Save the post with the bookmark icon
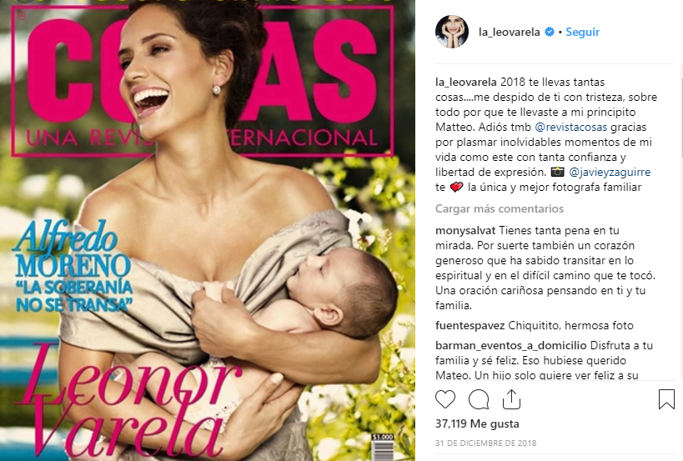This screenshot has width=683, height=461. click(x=666, y=399)
